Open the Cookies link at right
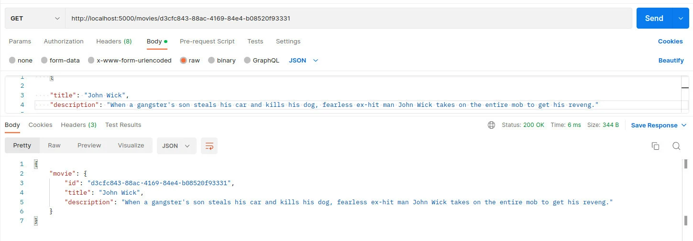693x241 pixels. coord(670,42)
